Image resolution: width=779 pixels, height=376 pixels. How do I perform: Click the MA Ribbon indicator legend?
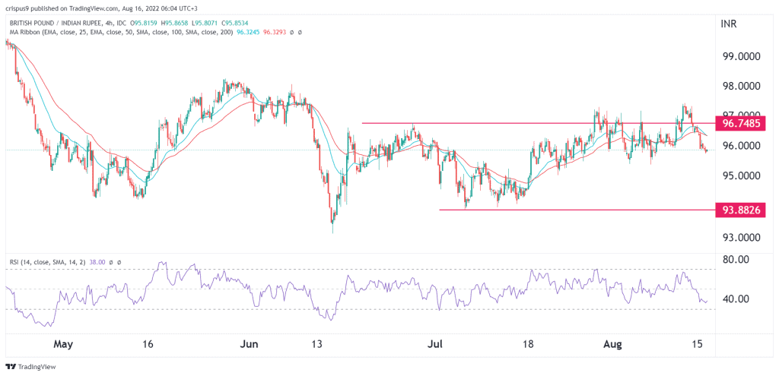(122, 32)
